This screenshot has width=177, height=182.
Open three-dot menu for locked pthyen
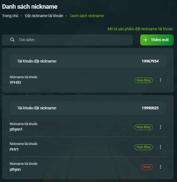tap(160, 167)
